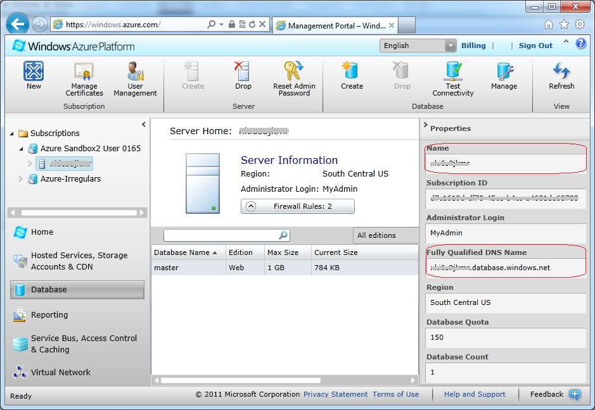Click Sign Out
This screenshot has height=410, width=595.
(535, 46)
